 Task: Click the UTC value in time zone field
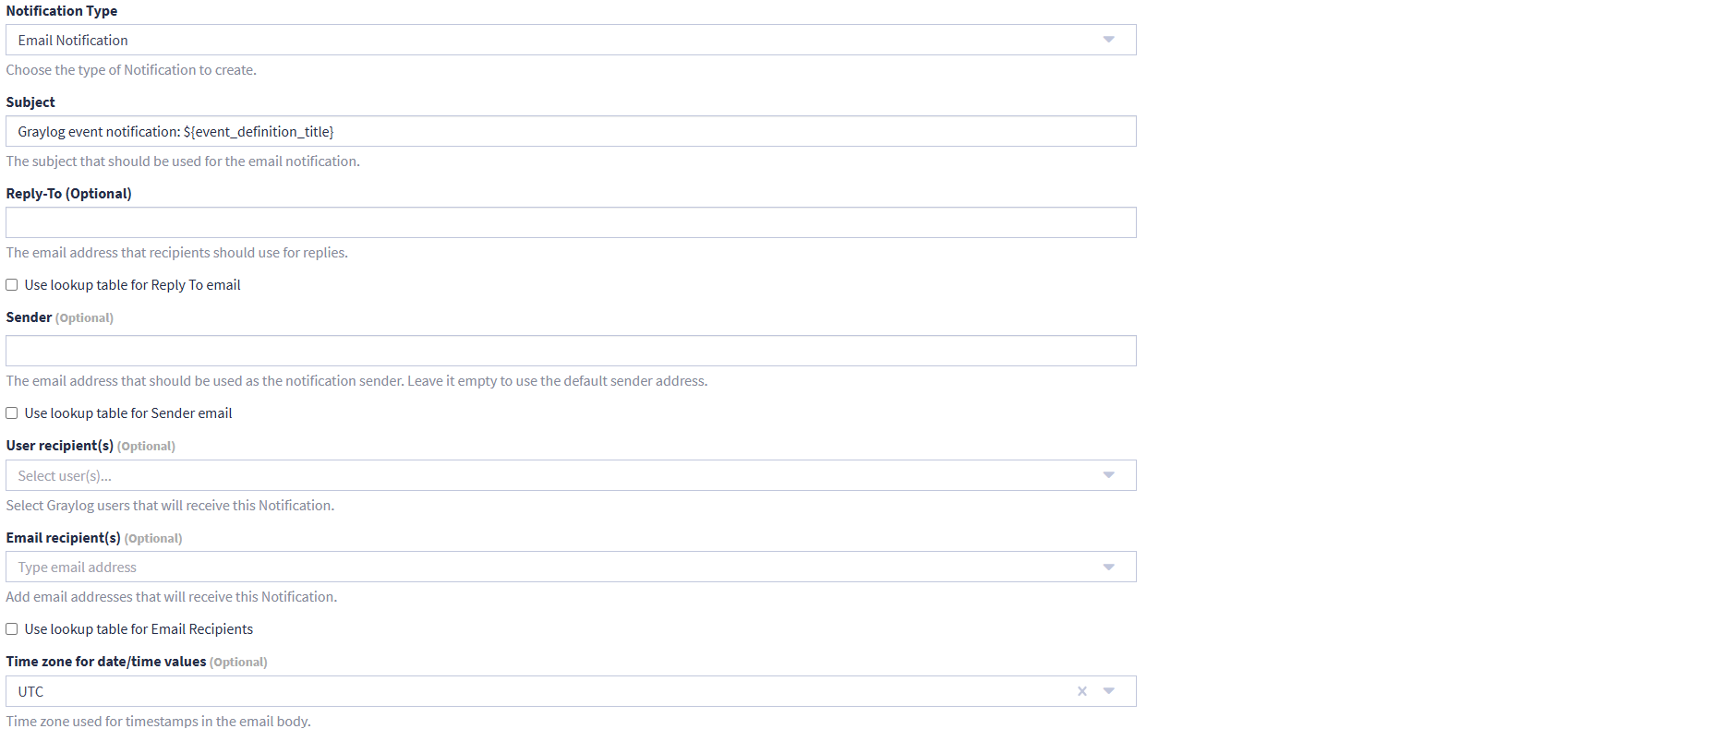coord(30,692)
